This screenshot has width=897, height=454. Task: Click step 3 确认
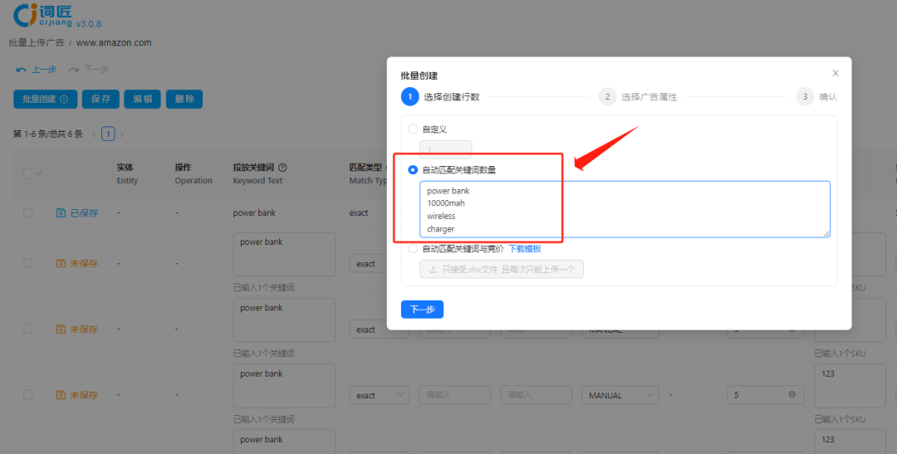817,96
